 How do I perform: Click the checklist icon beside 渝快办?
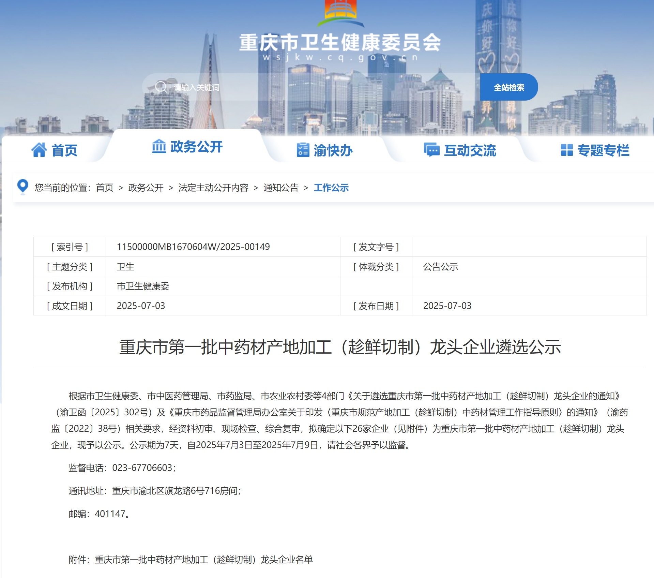[x=303, y=150]
